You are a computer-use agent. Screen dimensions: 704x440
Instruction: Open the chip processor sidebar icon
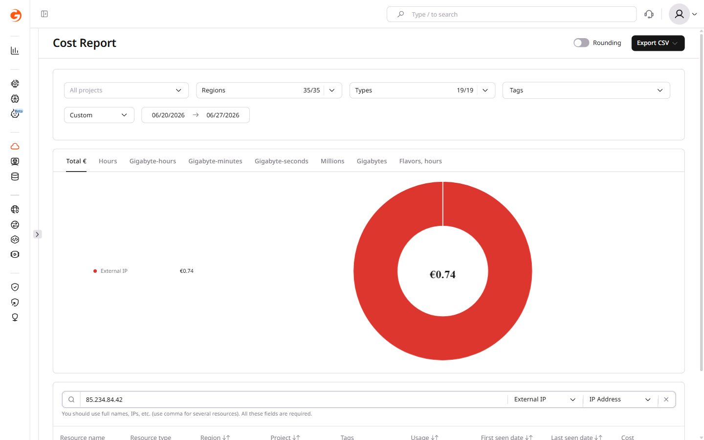[x=15, y=84]
